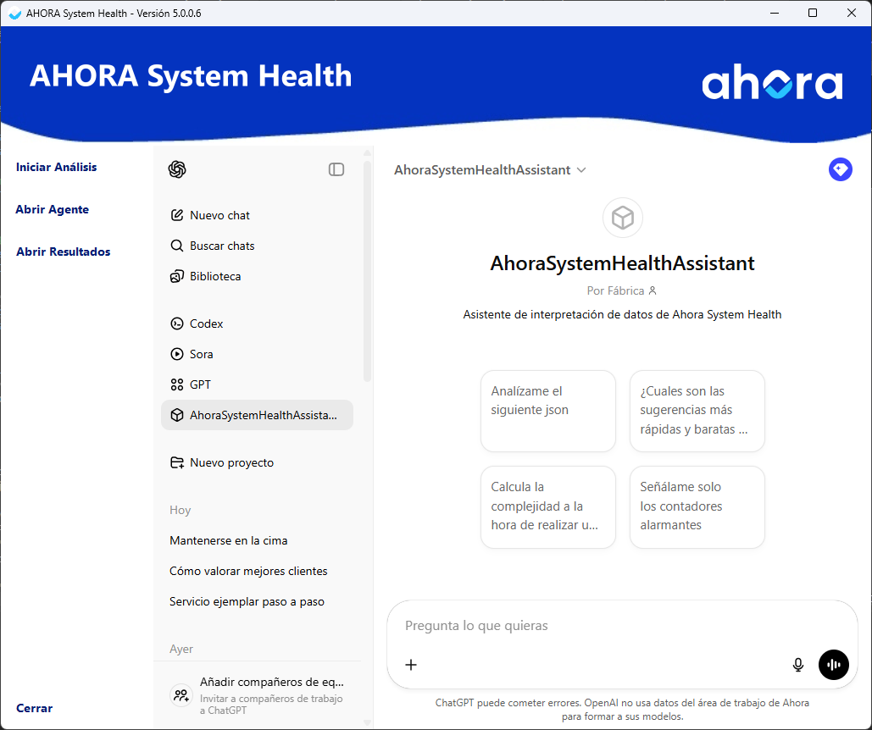Image resolution: width=872 pixels, height=730 pixels.
Task: Click the sidebar vertical scrollbar thumb
Action: (367, 270)
